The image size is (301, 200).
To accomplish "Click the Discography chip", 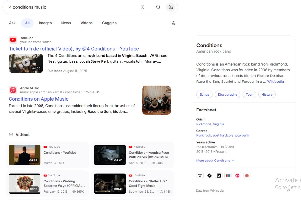I will click(227, 94).
